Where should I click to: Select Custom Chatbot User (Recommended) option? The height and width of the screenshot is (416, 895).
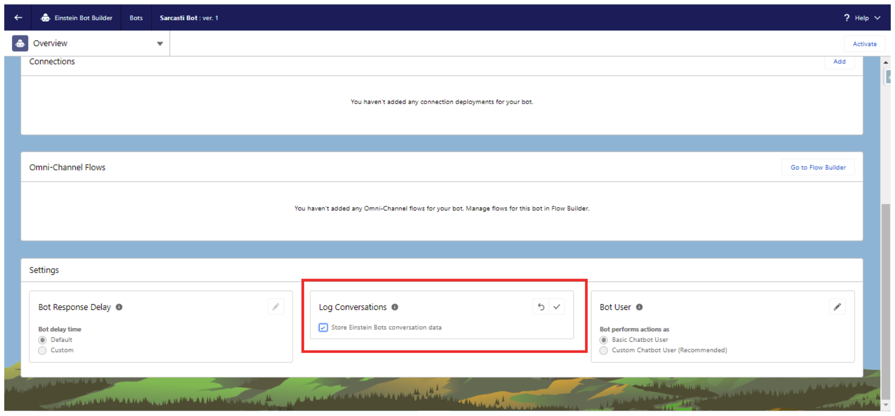(604, 351)
